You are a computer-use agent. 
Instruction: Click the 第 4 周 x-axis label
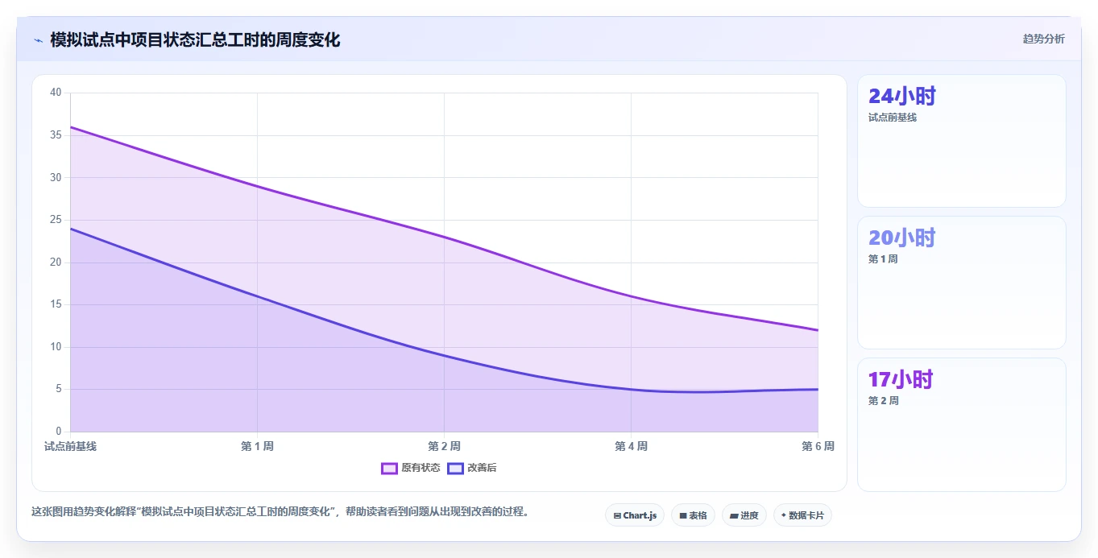631,446
